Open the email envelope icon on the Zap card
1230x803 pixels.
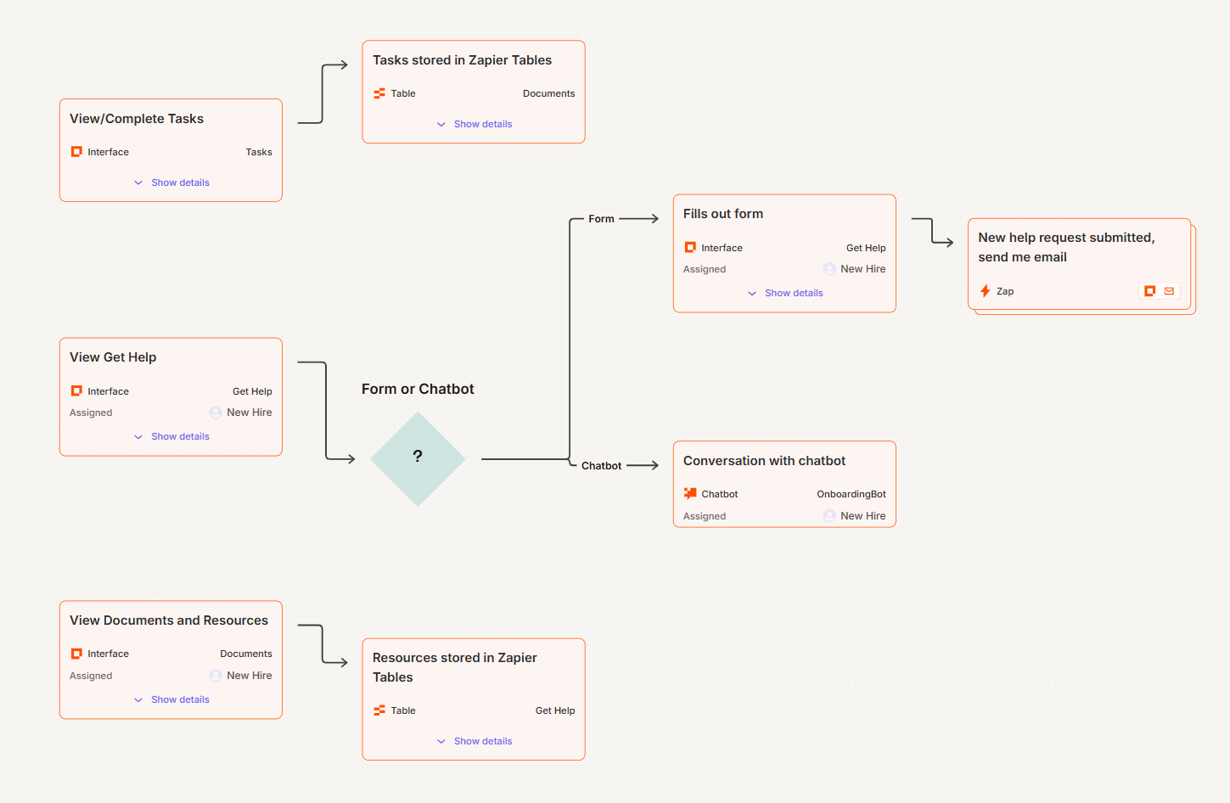pyautogui.click(x=1170, y=290)
